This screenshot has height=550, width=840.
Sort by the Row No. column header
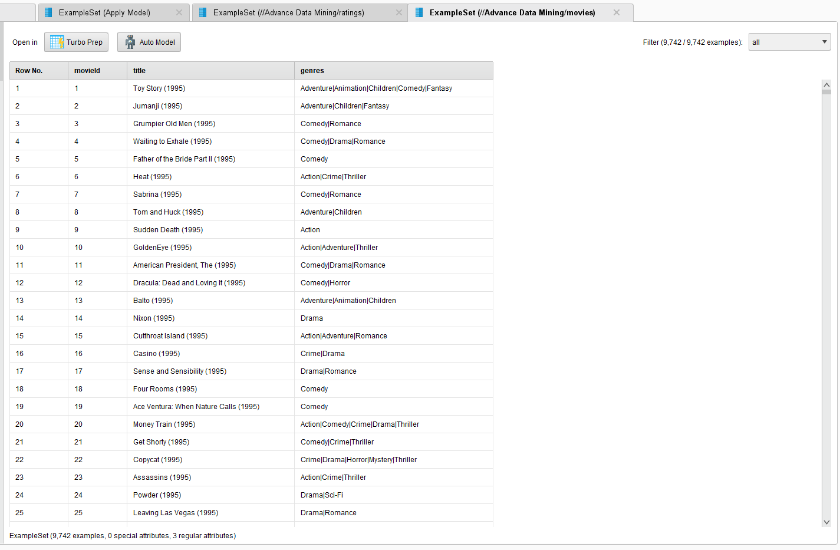point(39,71)
